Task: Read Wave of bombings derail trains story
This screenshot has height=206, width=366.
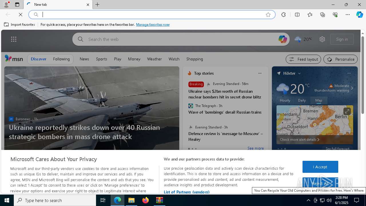Action: click(225, 112)
